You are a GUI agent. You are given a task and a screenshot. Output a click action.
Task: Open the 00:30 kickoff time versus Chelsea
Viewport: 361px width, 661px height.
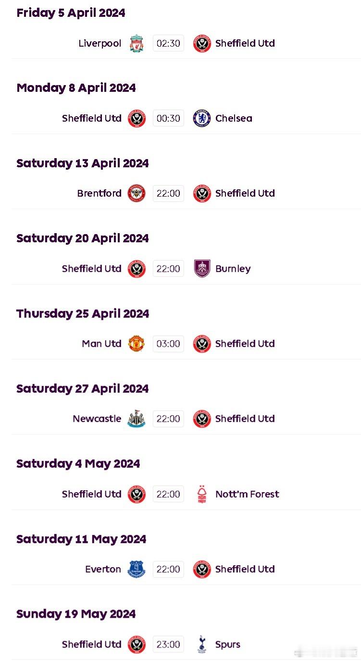click(x=168, y=118)
